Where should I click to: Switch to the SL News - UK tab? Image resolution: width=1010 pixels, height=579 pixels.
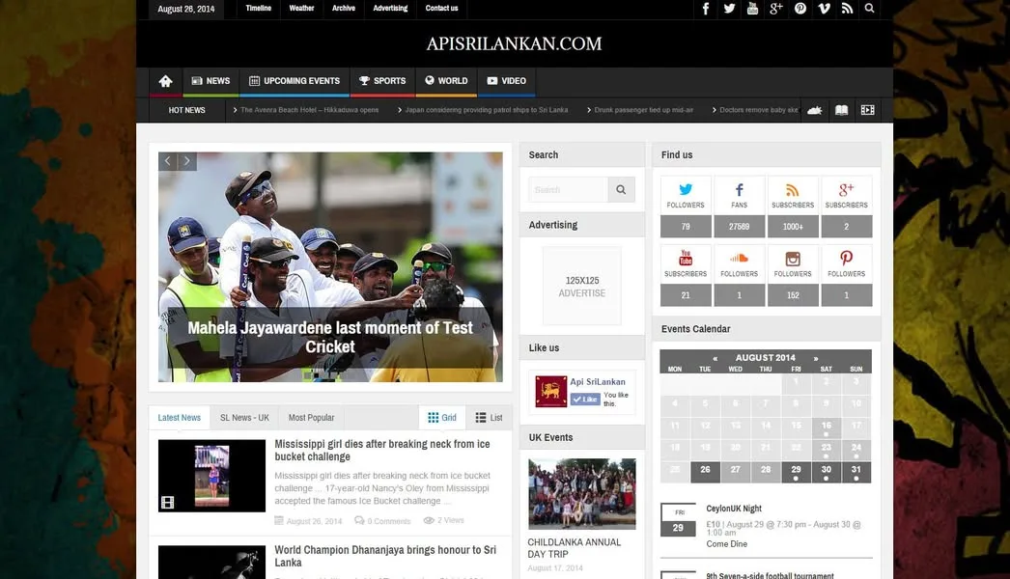243,417
